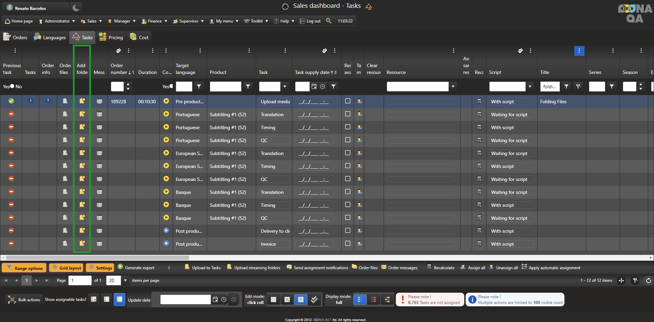Open the Script filter dropdown
The width and height of the screenshot is (654, 322).
[x=530, y=87]
